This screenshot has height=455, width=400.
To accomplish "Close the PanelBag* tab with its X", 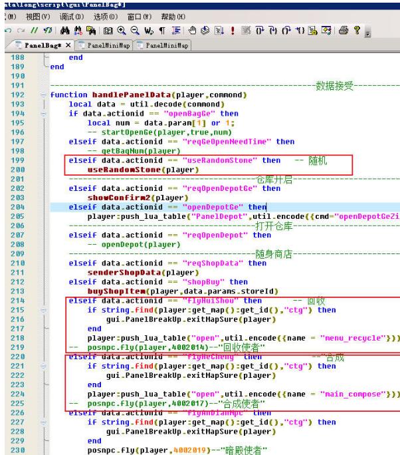I will click(x=68, y=44).
